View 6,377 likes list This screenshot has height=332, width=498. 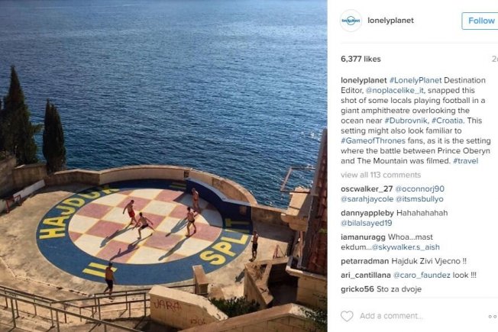point(361,59)
